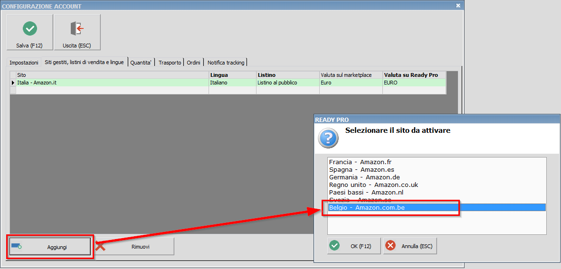Click the Rimuovi button
The image size is (561, 269).
pyautogui.click(x=135, y=247)
